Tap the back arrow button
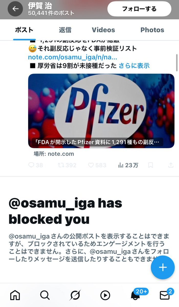The width and height of the screenshot is (179, 307). click(x=15, y=9)
